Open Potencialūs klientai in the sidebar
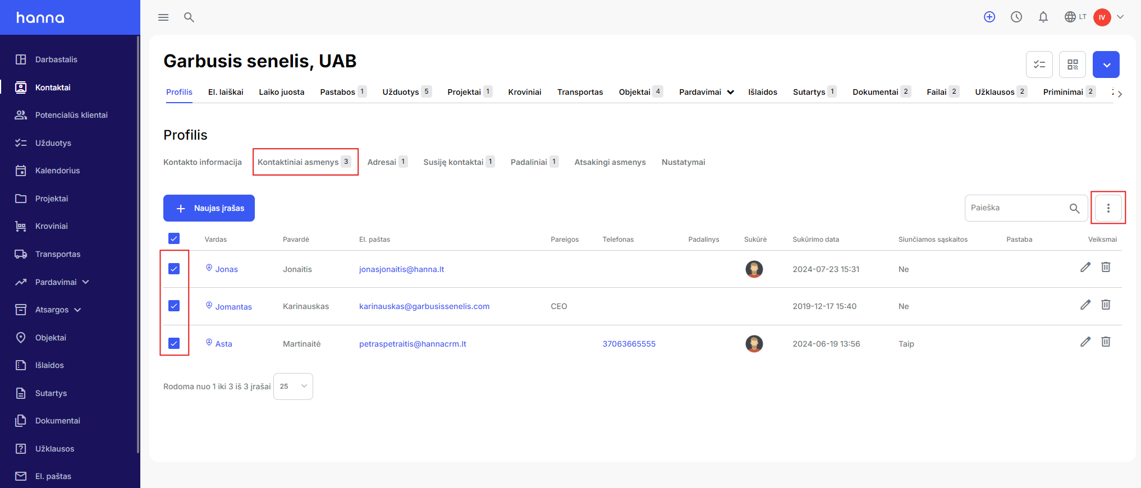This screenshot has height=488, width=1141. (x=71, y=115)
